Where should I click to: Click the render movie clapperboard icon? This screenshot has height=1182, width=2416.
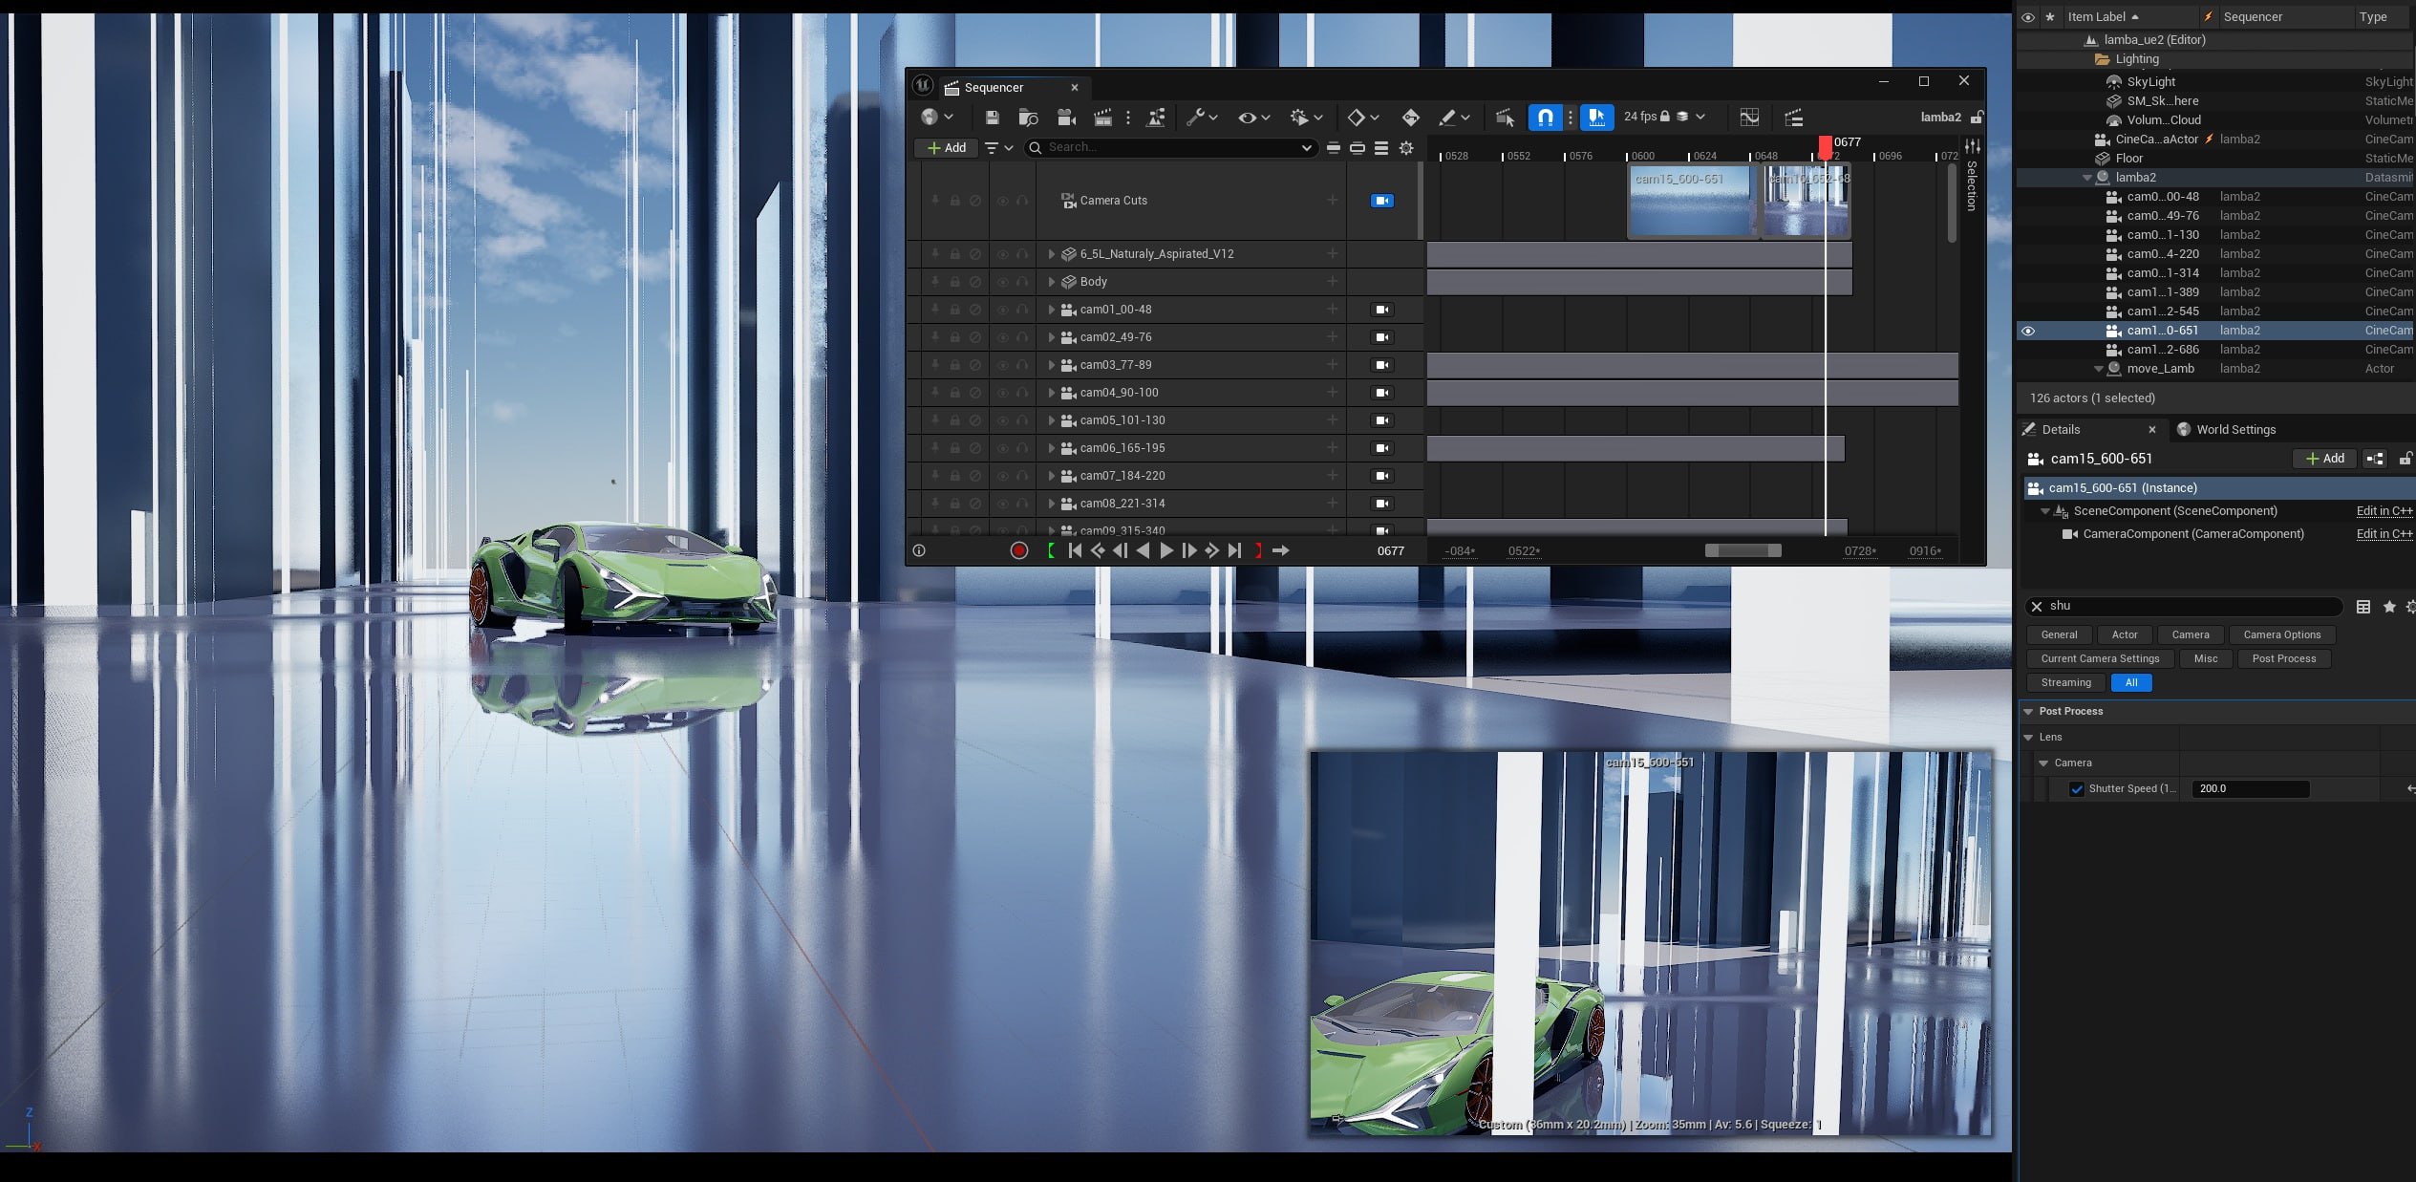point(1102,118)
